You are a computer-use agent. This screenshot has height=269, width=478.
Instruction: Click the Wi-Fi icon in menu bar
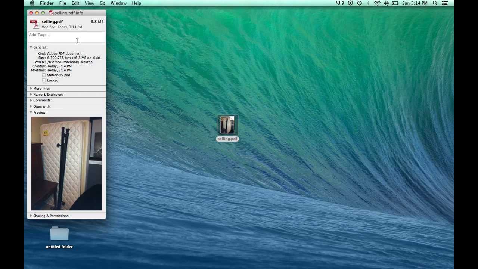pos(377,3)
